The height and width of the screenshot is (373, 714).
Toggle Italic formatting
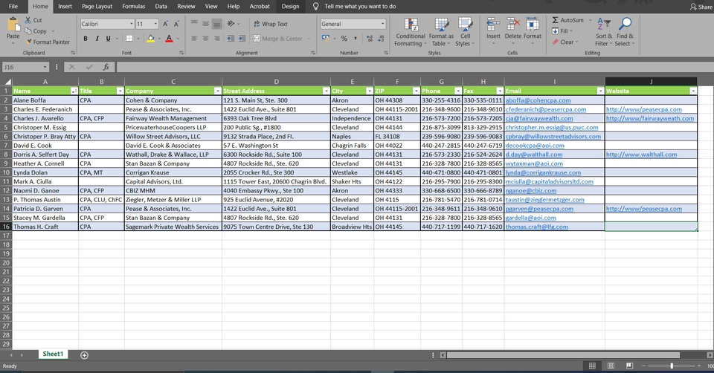(97, 39)
